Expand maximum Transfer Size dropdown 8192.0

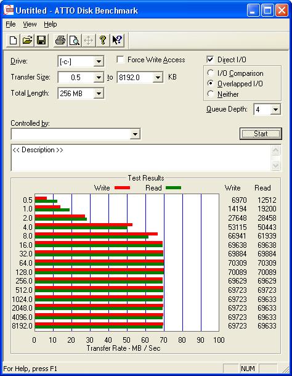click(158, 78)
